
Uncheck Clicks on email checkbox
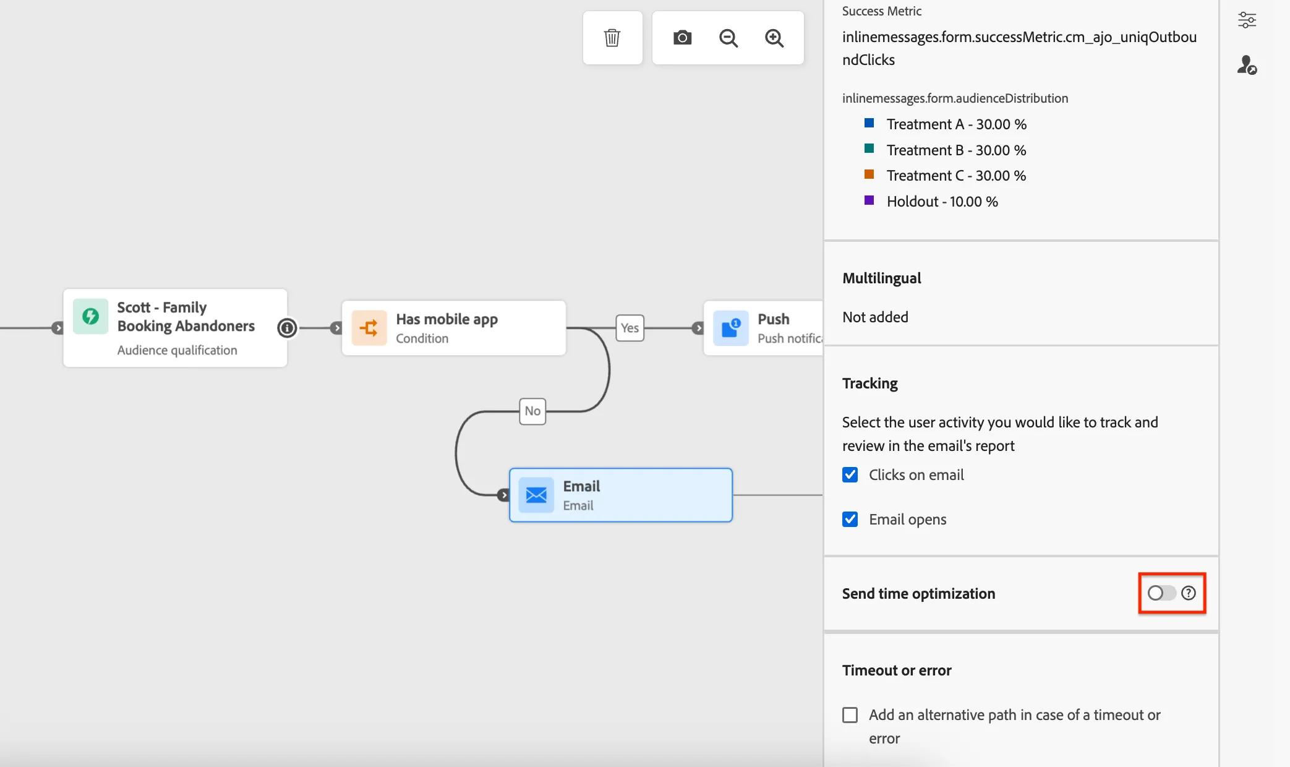pyautogui.click(x=850, y=474)
